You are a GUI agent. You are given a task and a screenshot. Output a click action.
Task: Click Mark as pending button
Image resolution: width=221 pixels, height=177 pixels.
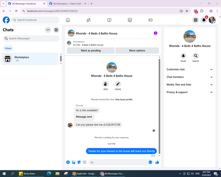tap(91, 50)
